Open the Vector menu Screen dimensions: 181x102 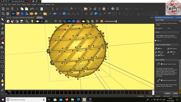[x=19, y=5]
